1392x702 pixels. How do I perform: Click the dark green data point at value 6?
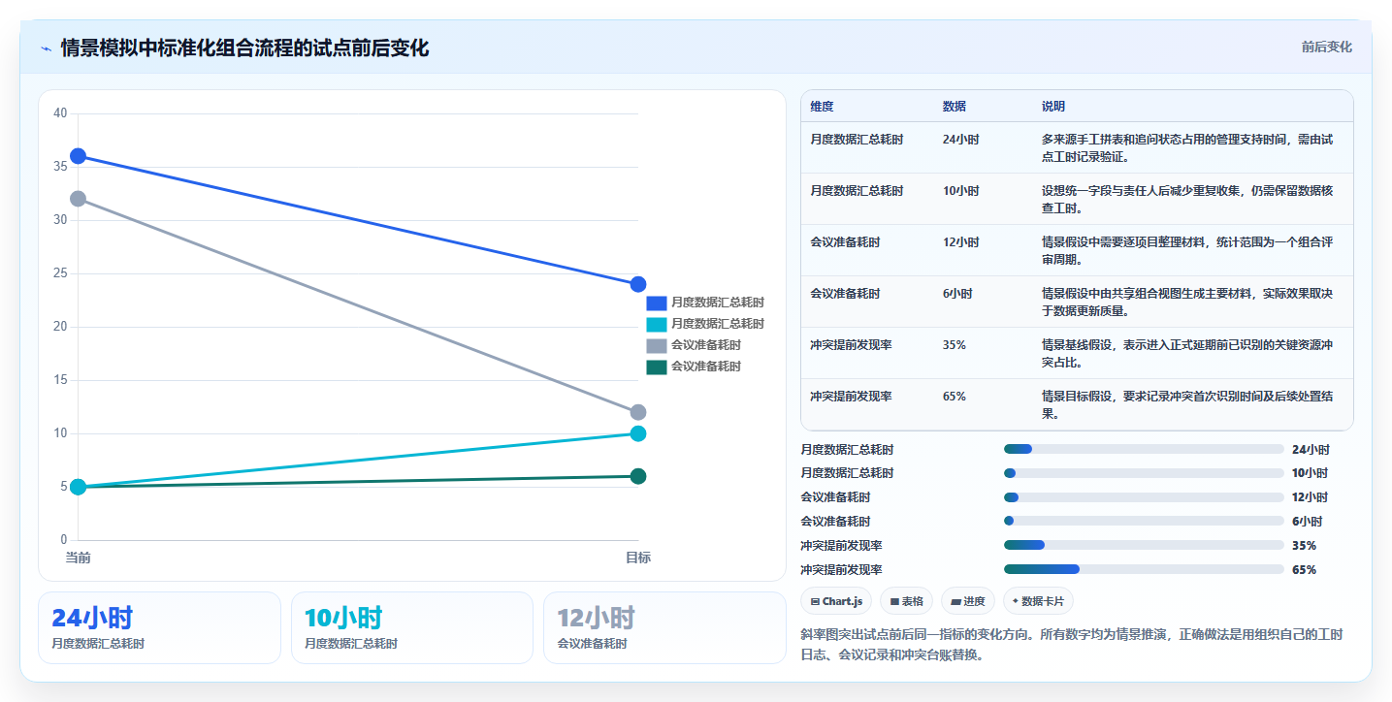click(x=638, y=476)
